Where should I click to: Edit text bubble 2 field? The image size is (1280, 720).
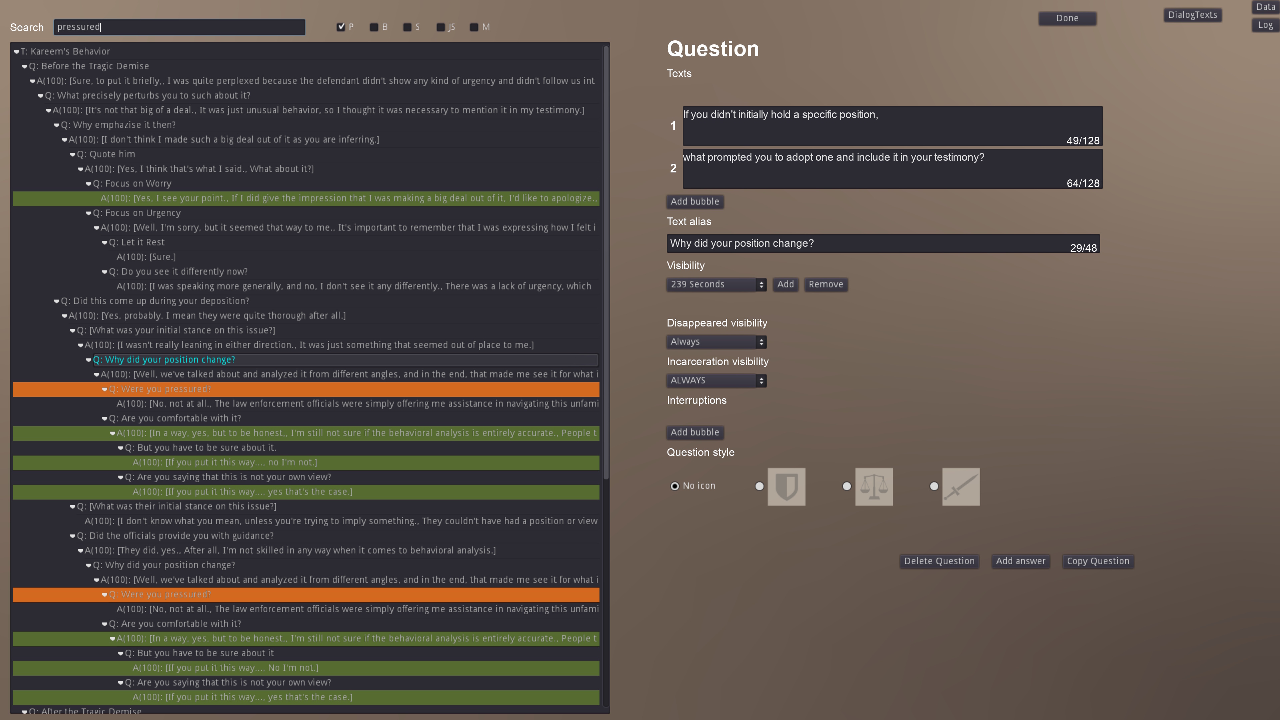893,168
